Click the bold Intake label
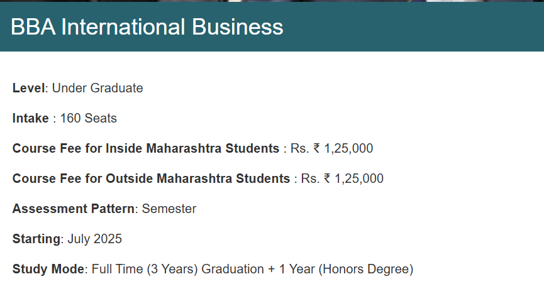 (30, 118)
